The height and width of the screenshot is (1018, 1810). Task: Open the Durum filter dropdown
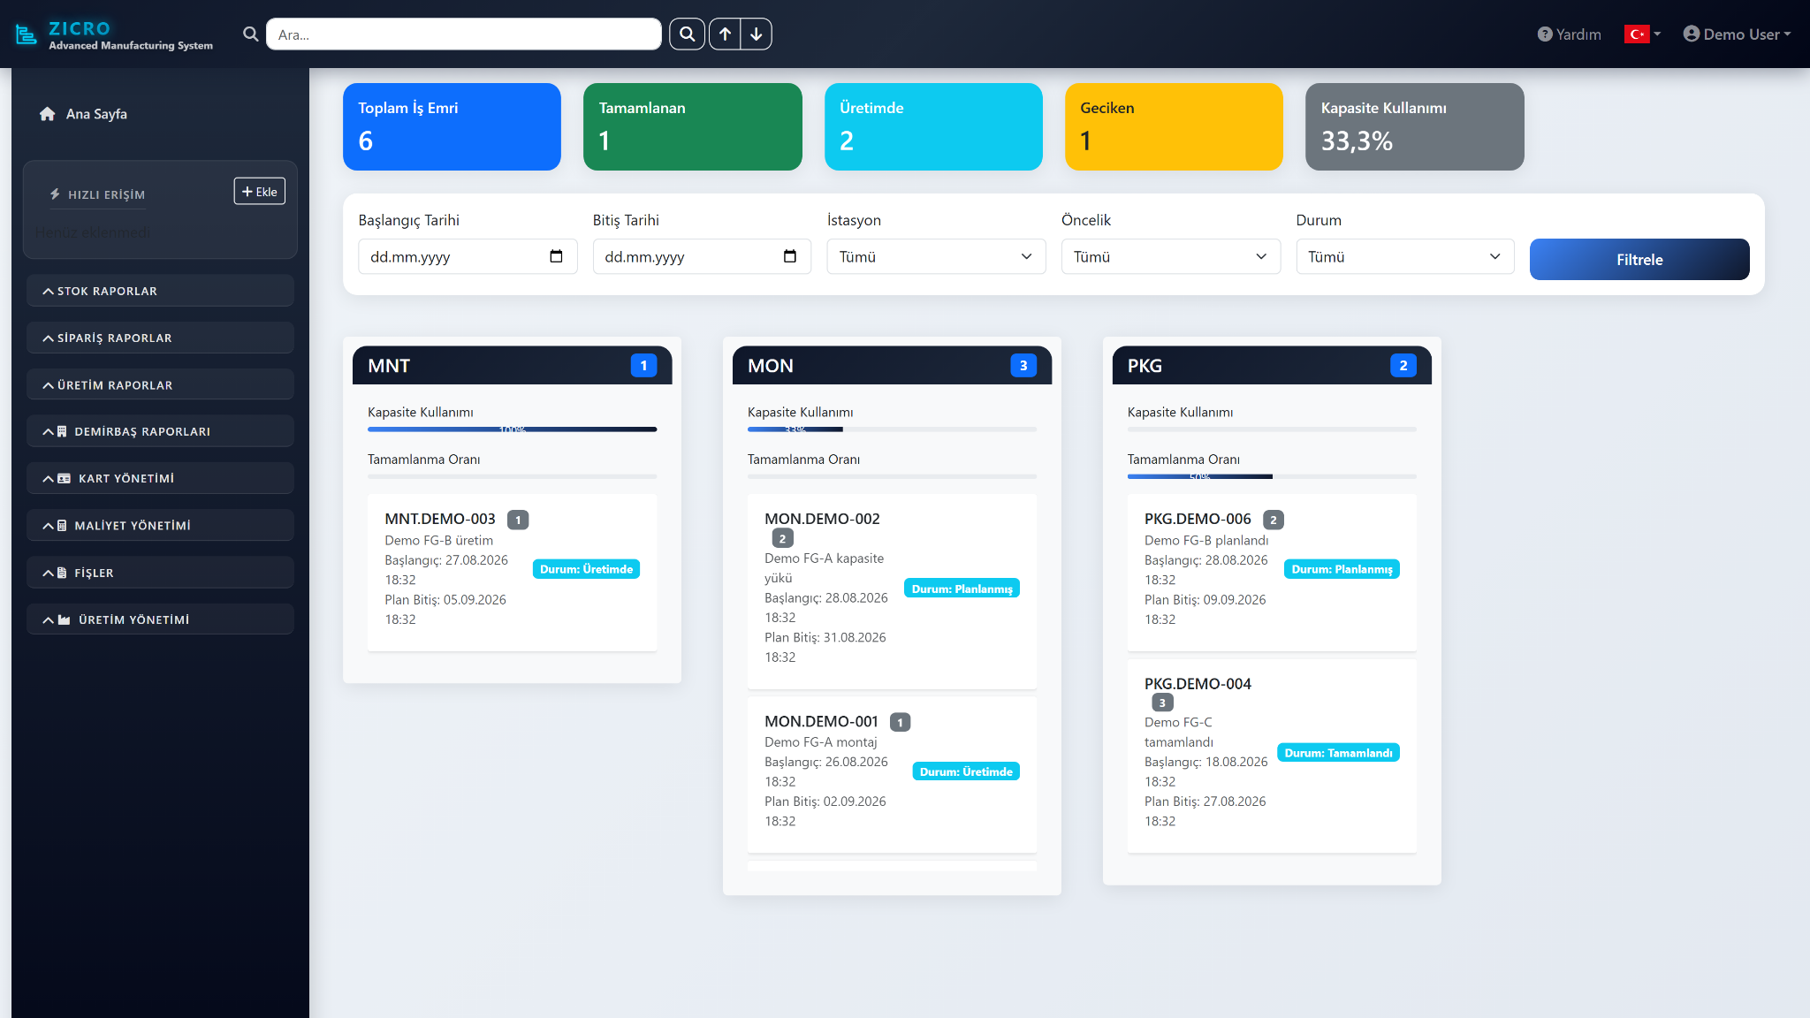1404,256
